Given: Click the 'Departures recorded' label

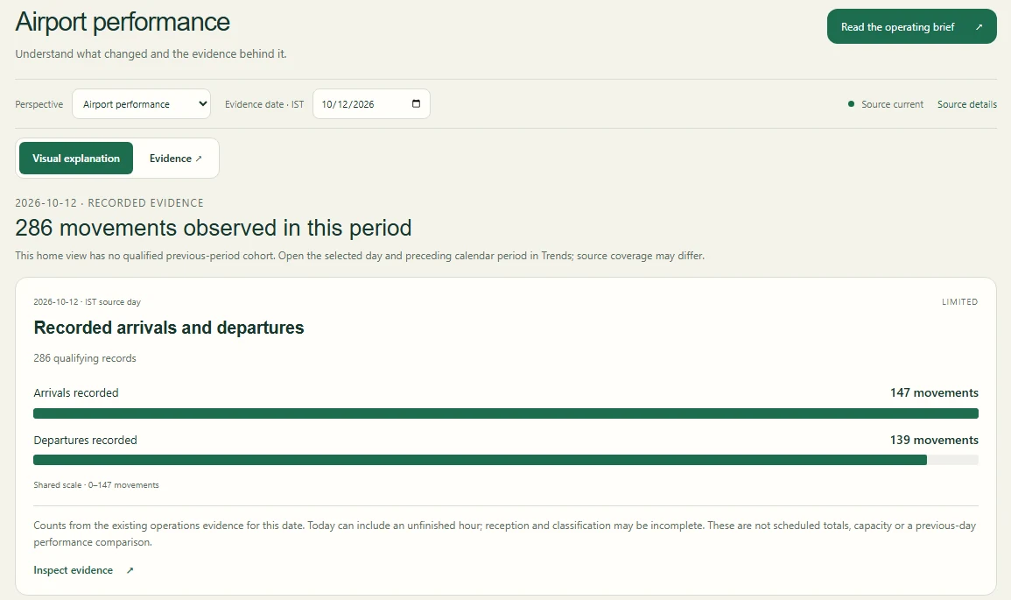Looking at the screenshot, I should [85, 440].
